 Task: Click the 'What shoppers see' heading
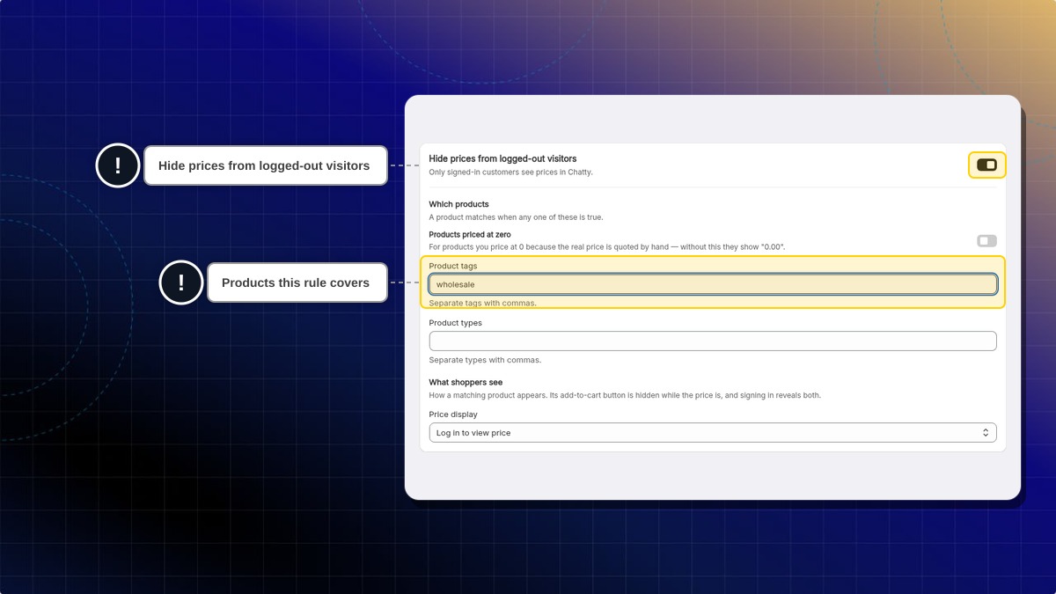pos(466,383)
